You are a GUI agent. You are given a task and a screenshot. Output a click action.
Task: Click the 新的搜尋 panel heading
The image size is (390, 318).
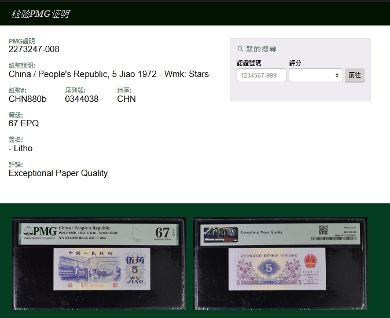tap(261, 49)
